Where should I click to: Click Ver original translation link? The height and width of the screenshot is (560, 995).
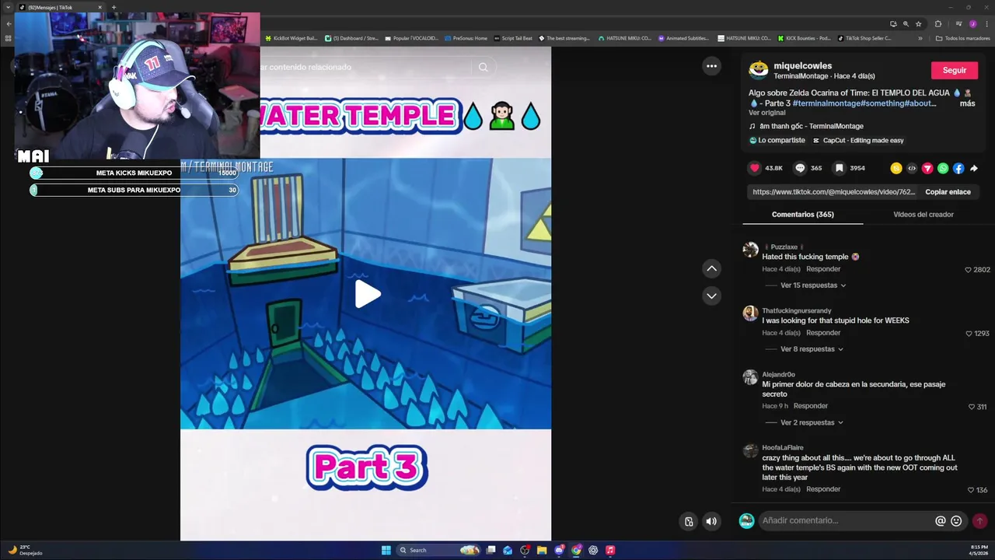[766, 113]
